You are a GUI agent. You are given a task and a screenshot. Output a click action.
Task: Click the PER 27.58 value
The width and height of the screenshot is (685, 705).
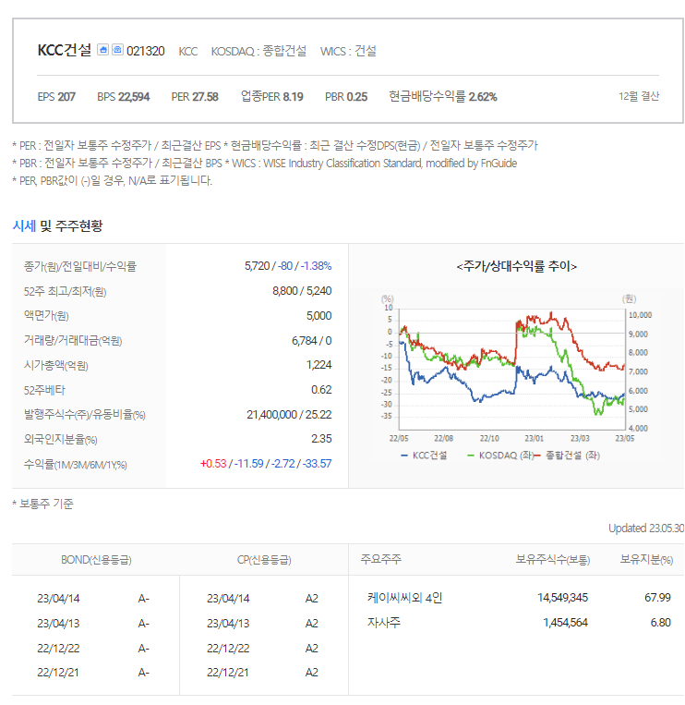[195, 97]
